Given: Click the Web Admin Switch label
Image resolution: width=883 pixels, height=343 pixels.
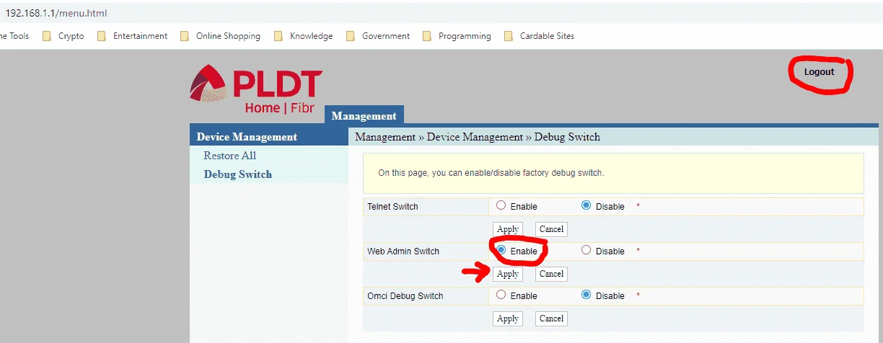Looking at the screenshot, I should click(403, 251).
